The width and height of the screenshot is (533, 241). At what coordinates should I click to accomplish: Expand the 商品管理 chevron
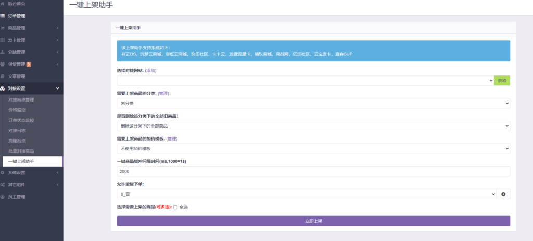coord(58,28)
